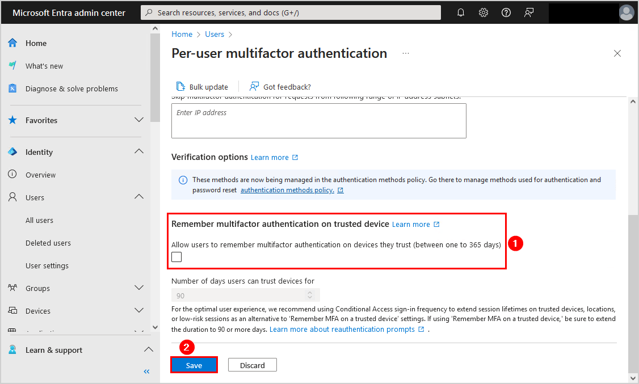Open authentication methods policy link
Image resolution: width=639 pixels, height=384 pixels.
[x=287, y=190]
